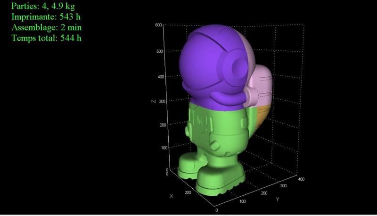Viewport: 377px width, 216px height.
Task: Click the Z axis label
Action: pos(154,101)
